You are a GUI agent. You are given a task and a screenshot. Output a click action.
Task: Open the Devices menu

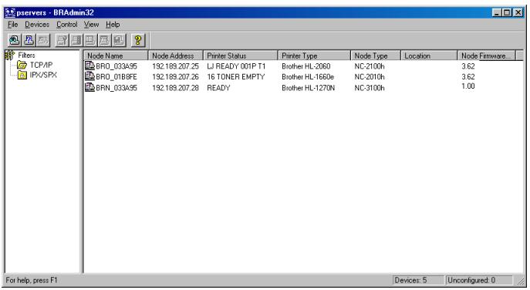[37, 25]
